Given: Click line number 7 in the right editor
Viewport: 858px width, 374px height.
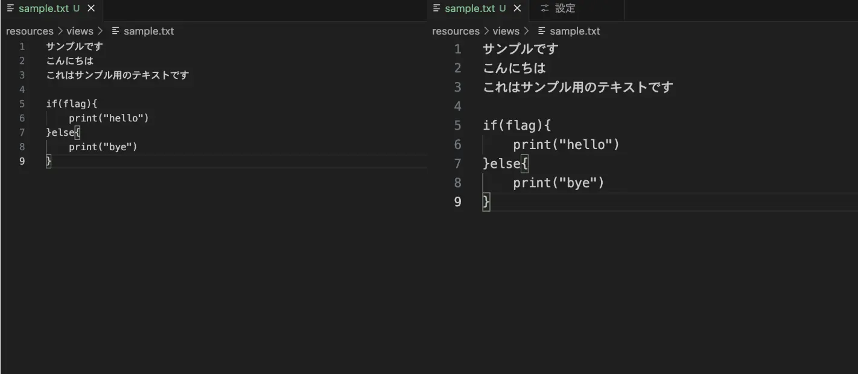Looking at the screenshot, I should 457,163.
